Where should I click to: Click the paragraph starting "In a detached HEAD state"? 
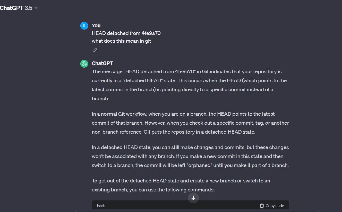[190, 156]
